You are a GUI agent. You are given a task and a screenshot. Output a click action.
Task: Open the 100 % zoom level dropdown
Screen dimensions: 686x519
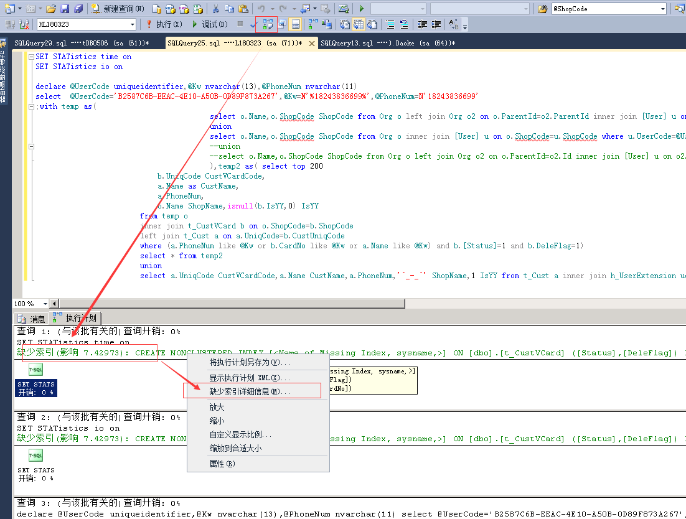(x=45, y=304)
